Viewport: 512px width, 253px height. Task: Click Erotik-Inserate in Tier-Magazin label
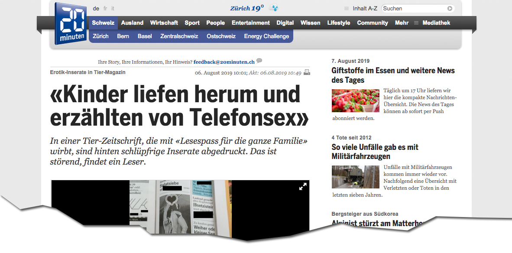click(x=87, y=72)
